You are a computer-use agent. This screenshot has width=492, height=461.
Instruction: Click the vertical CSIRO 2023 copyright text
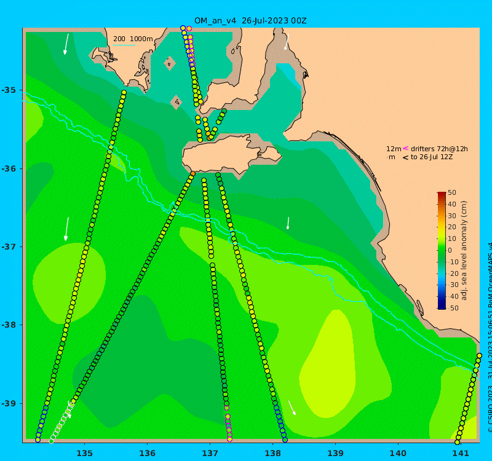(x=489, y=337)
